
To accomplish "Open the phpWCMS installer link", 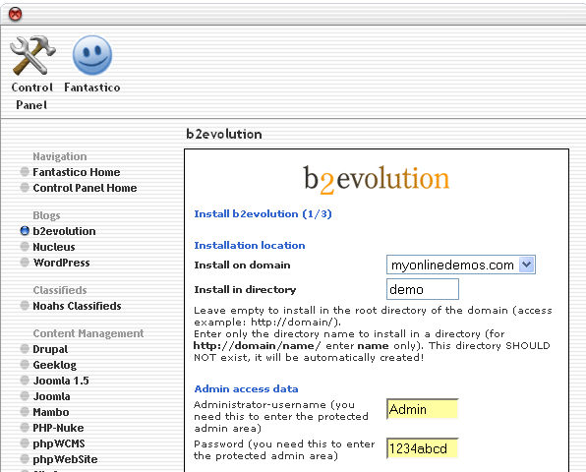I will coord(59,443).
